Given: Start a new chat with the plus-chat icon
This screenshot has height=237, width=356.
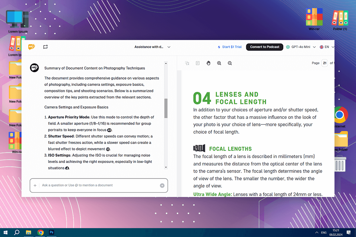Looking at the screenshot, I should [x=45, y=47].
